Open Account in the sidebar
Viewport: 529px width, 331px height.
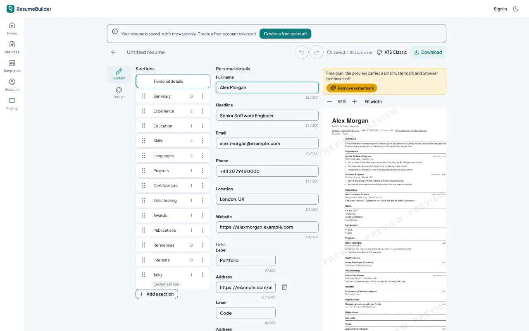click(12, 84)
